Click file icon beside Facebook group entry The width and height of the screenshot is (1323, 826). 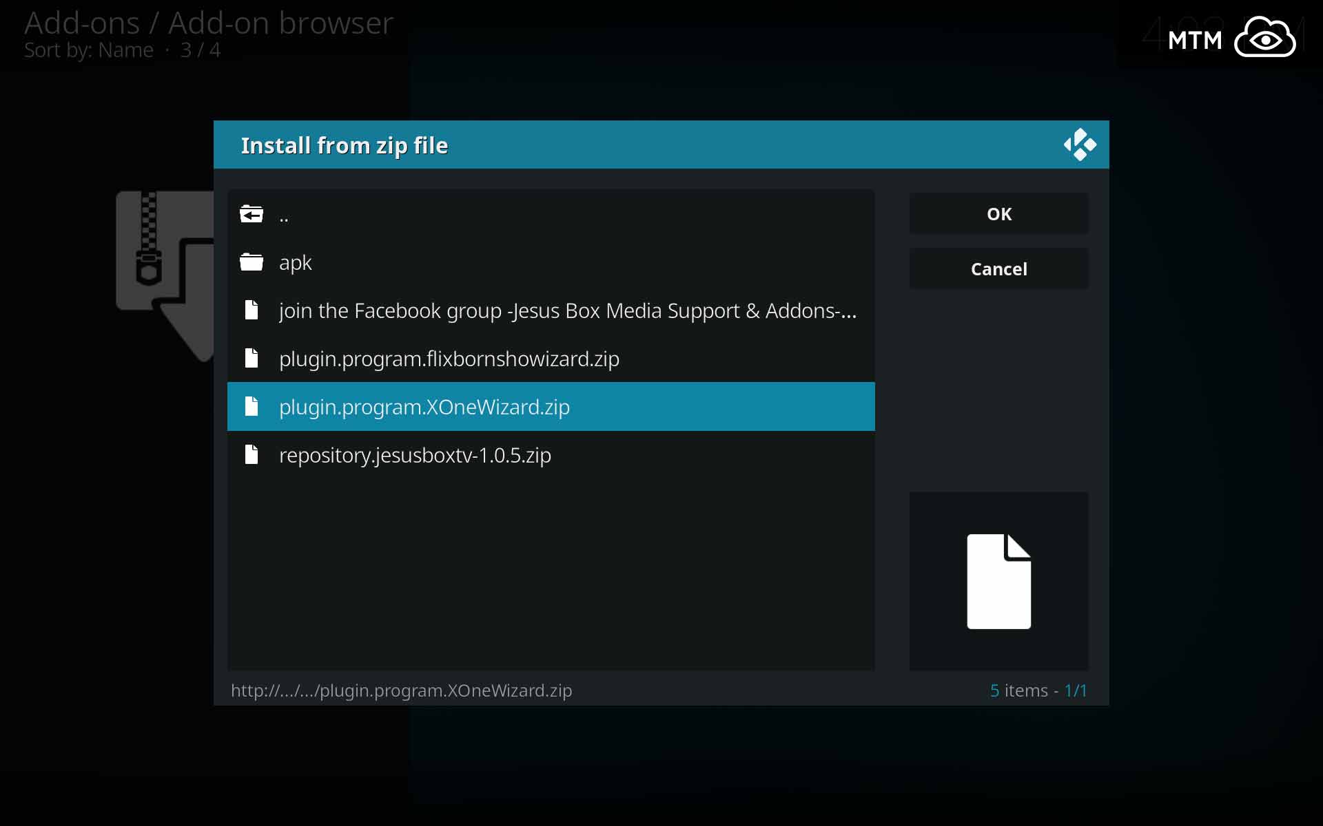coord(252,310)
